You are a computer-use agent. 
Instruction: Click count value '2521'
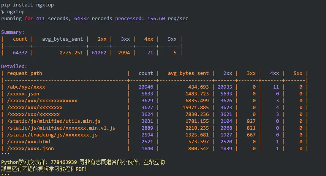[147, 142]
